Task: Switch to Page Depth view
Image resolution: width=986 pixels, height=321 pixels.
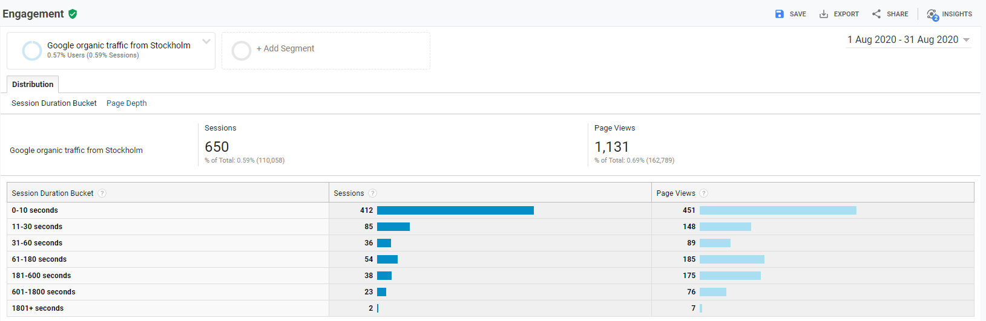Action: tap(127, 103)
